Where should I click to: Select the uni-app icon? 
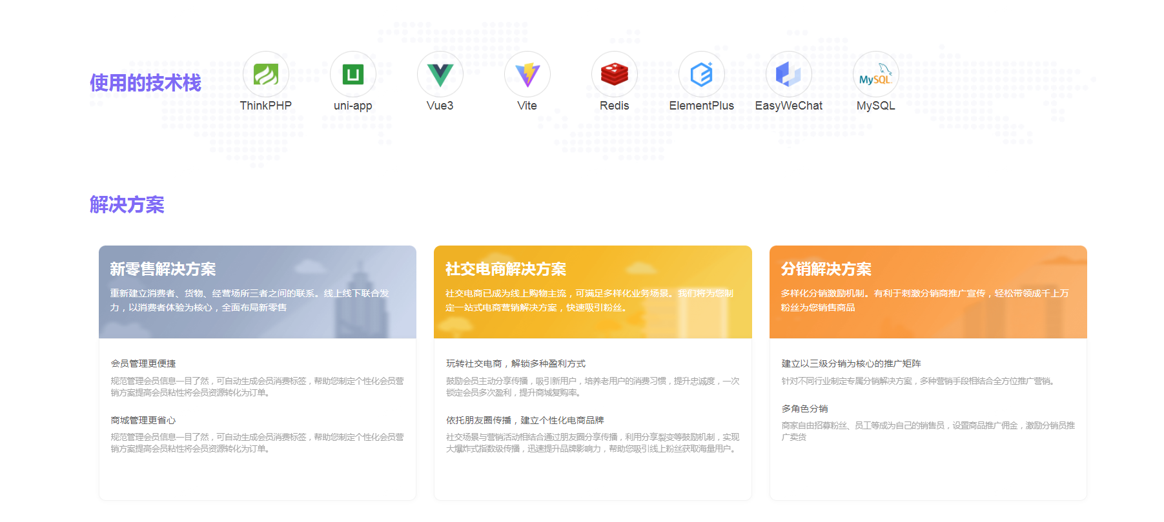pyautogui.click(x=352, y=75)
